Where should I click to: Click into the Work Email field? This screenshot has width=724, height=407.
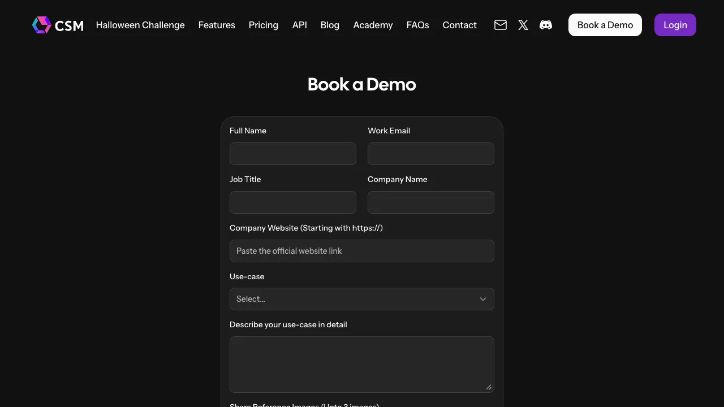tap(431, 154)
